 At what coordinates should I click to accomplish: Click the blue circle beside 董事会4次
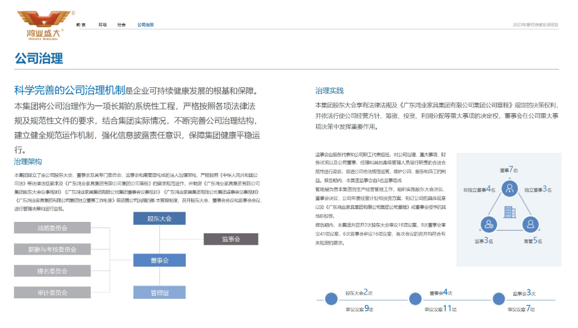415,300
